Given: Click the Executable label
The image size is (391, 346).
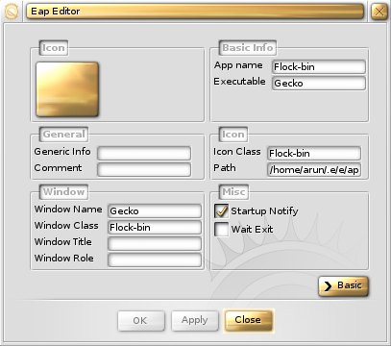Looking at the screenshot, I should (239, 82).
